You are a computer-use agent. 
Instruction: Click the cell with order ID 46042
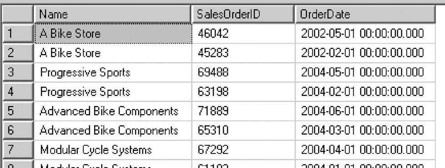point(244,34)
